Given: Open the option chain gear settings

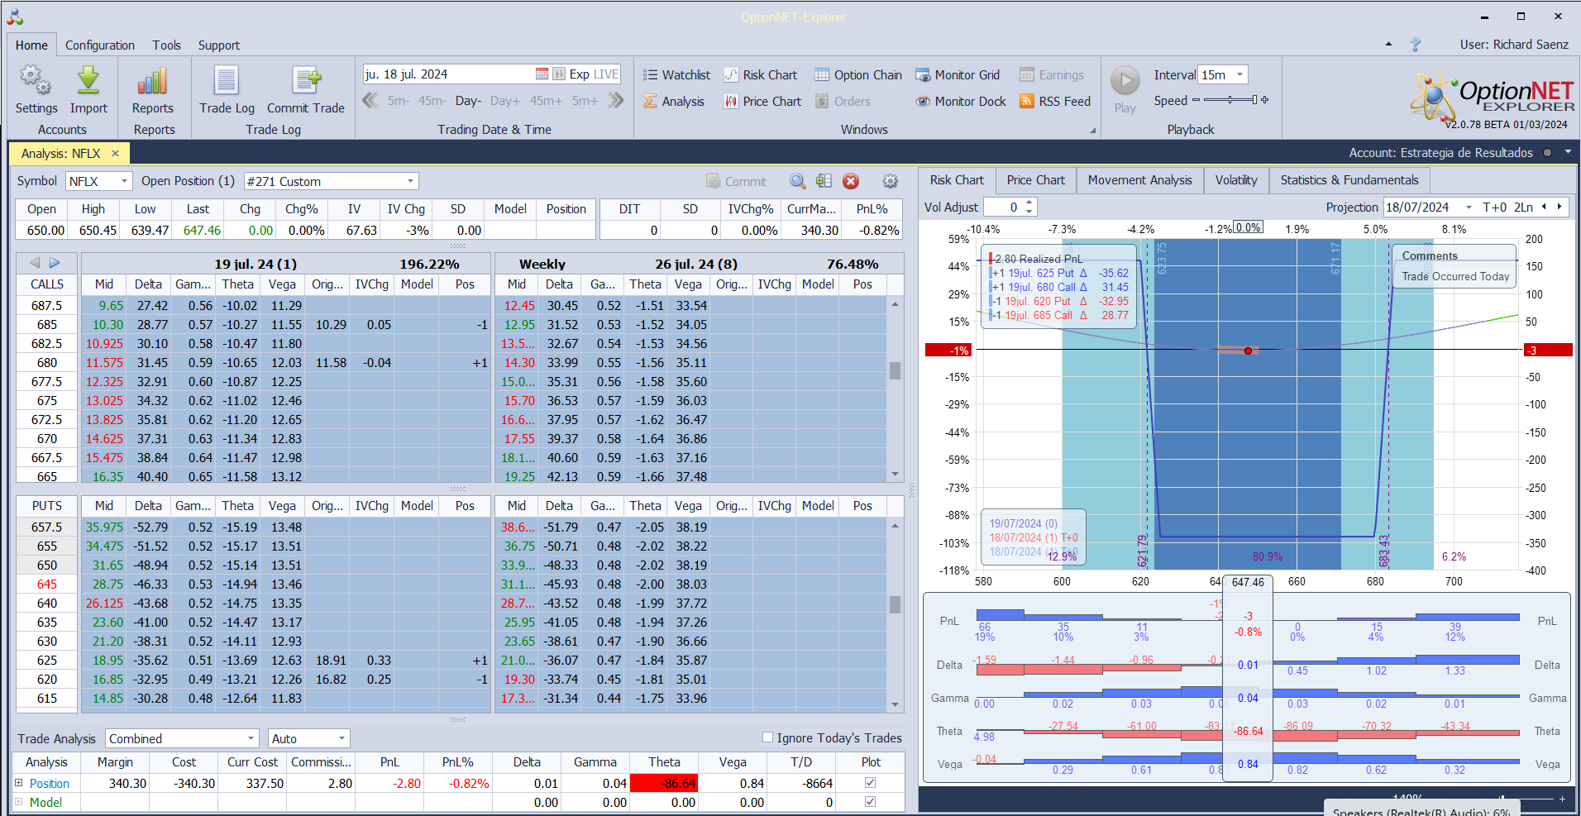Looking at the screenshot, I should (x=890, y=182).
